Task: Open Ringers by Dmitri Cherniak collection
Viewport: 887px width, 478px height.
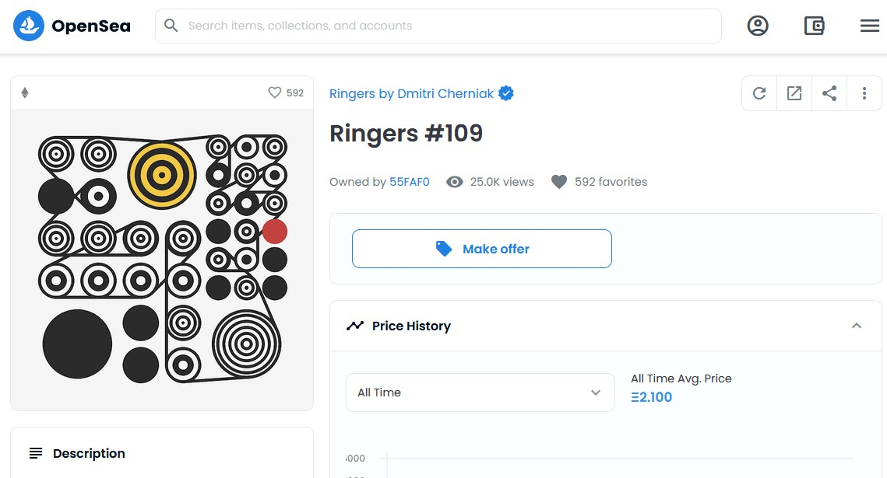Action: (x=411, y=94)
